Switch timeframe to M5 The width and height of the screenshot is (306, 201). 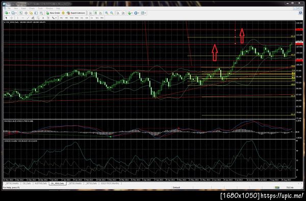pyautogui.click(x=66, y=18)
